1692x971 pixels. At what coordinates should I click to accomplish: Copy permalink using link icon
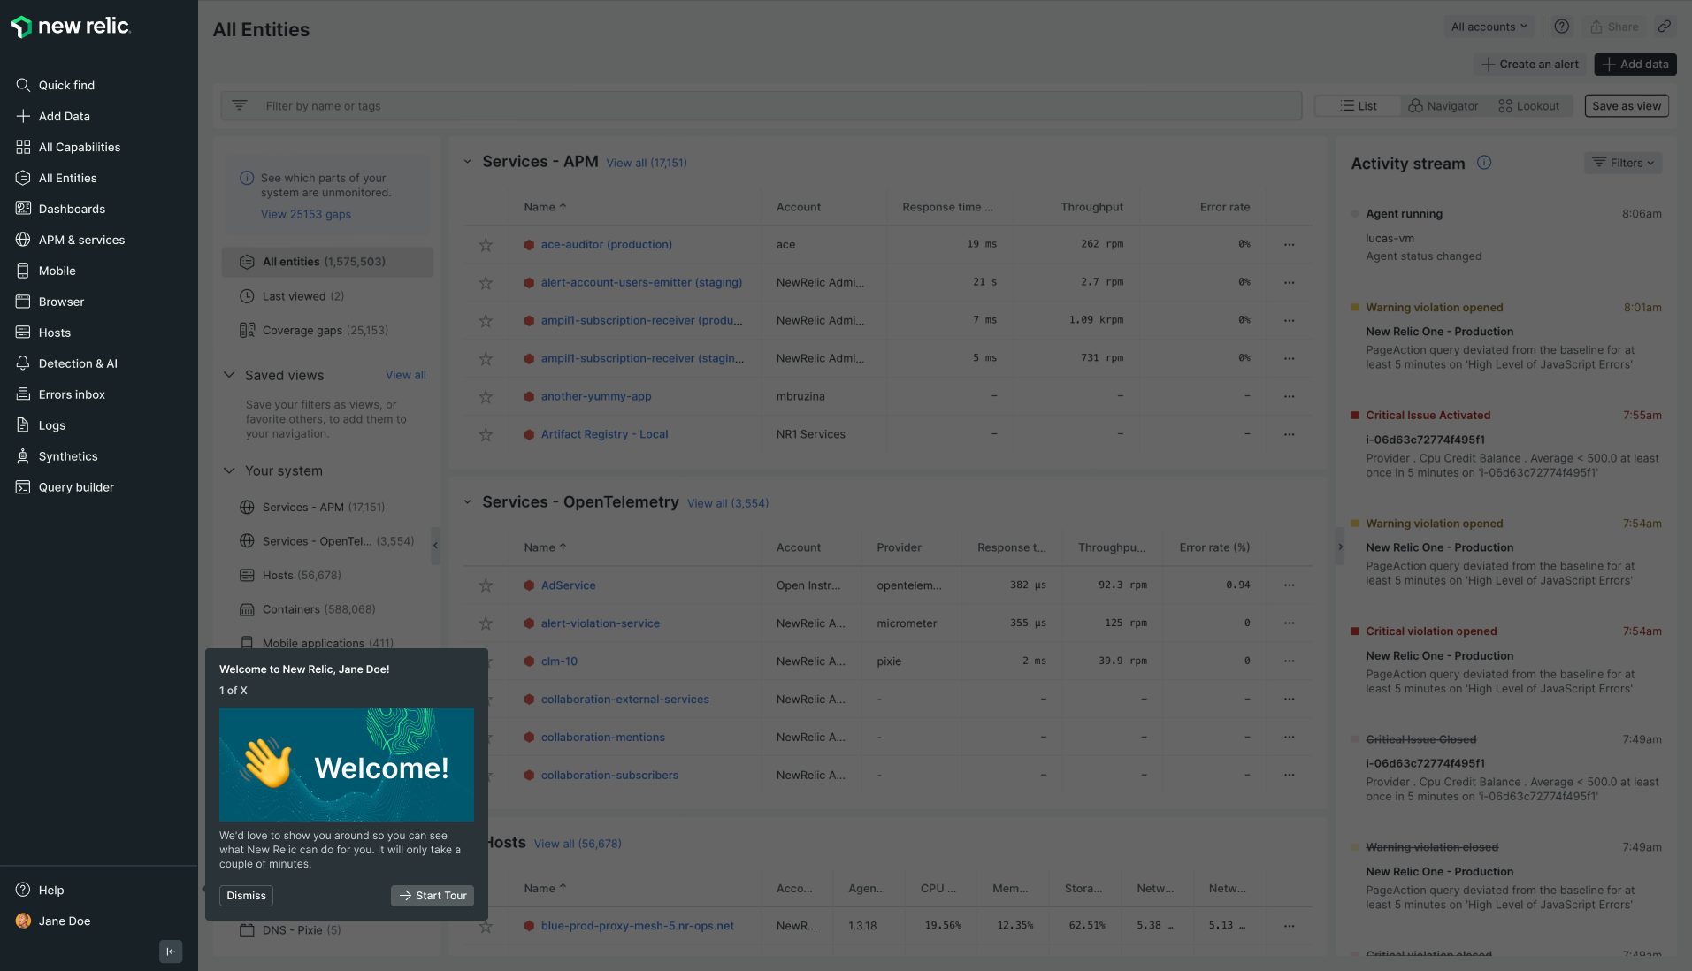(x=1665, y=27)
